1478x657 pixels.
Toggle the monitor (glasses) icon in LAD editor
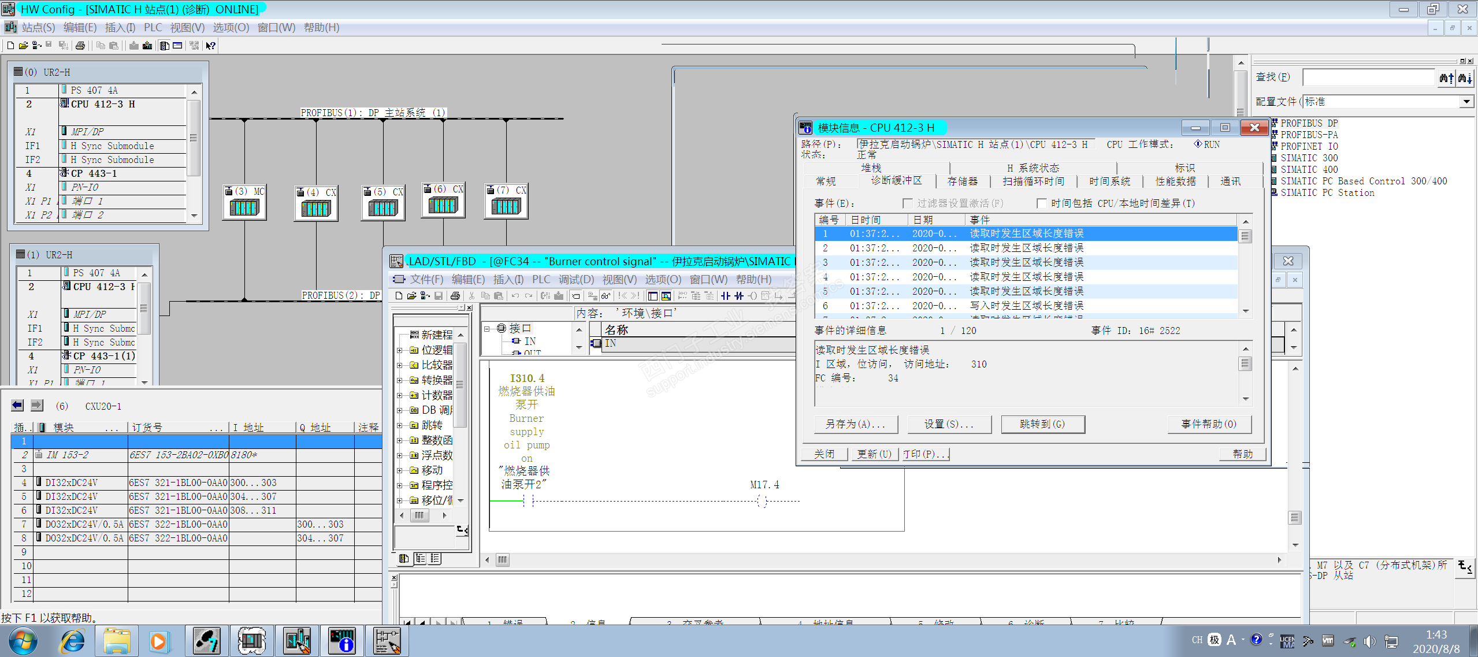606,296
